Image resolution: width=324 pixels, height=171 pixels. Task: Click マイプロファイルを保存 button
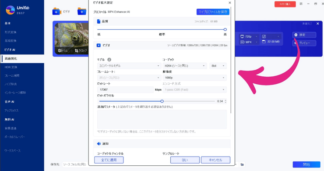(x=213, y=12)
